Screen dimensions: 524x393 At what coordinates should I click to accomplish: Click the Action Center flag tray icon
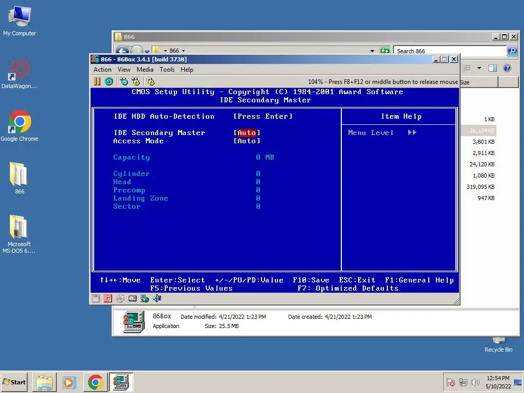(450, 382)
